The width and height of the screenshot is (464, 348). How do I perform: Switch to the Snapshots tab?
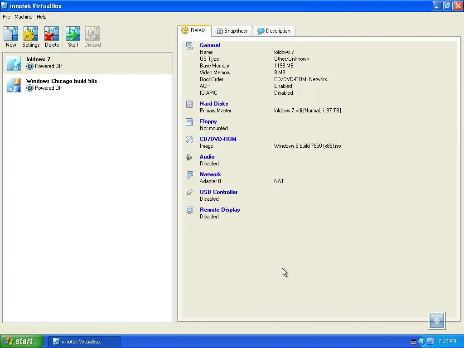pyautogui.click(x=232, y=31)
